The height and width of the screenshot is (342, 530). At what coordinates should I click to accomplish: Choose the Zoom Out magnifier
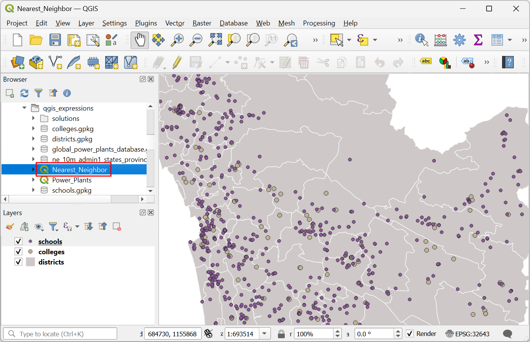(196, 40)
